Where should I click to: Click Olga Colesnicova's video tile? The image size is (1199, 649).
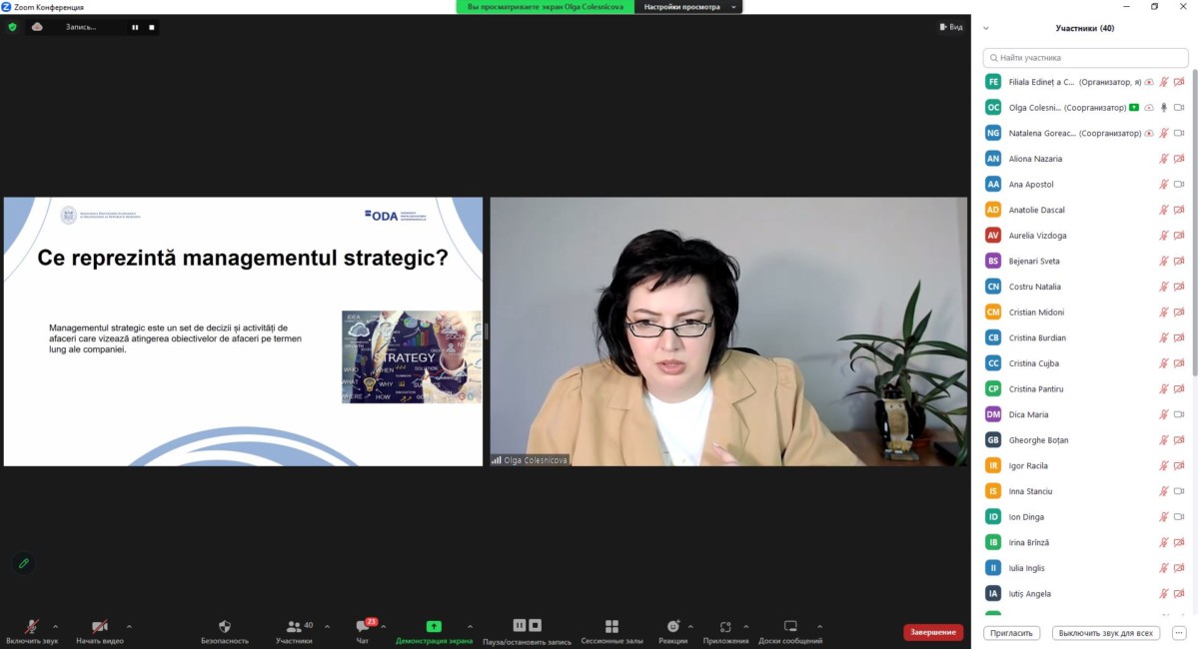pyautogui.click(x=728, y=331)
